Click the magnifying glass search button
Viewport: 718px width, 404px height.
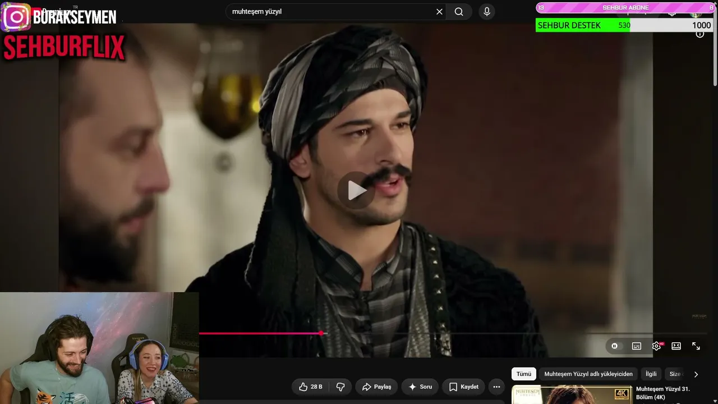click(459, 12)
